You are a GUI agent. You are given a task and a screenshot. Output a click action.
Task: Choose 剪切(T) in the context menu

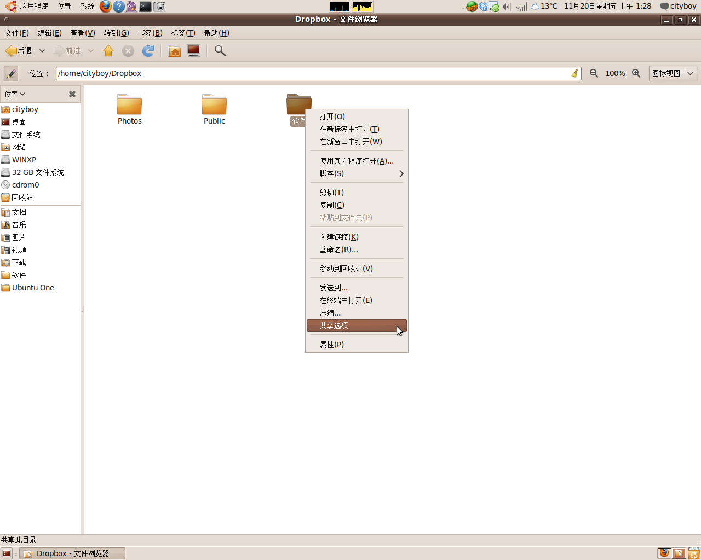tap(357, 192)
